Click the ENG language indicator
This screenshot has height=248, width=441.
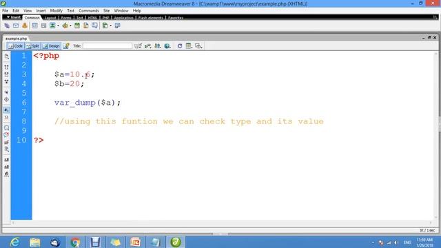[x=407, y=242]
